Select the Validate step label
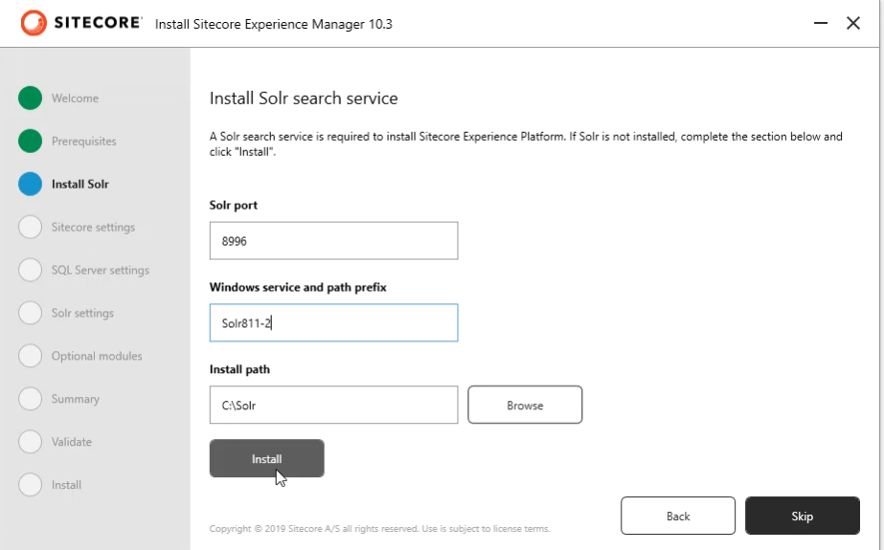The image size is (884, 550). click(72, 443)
